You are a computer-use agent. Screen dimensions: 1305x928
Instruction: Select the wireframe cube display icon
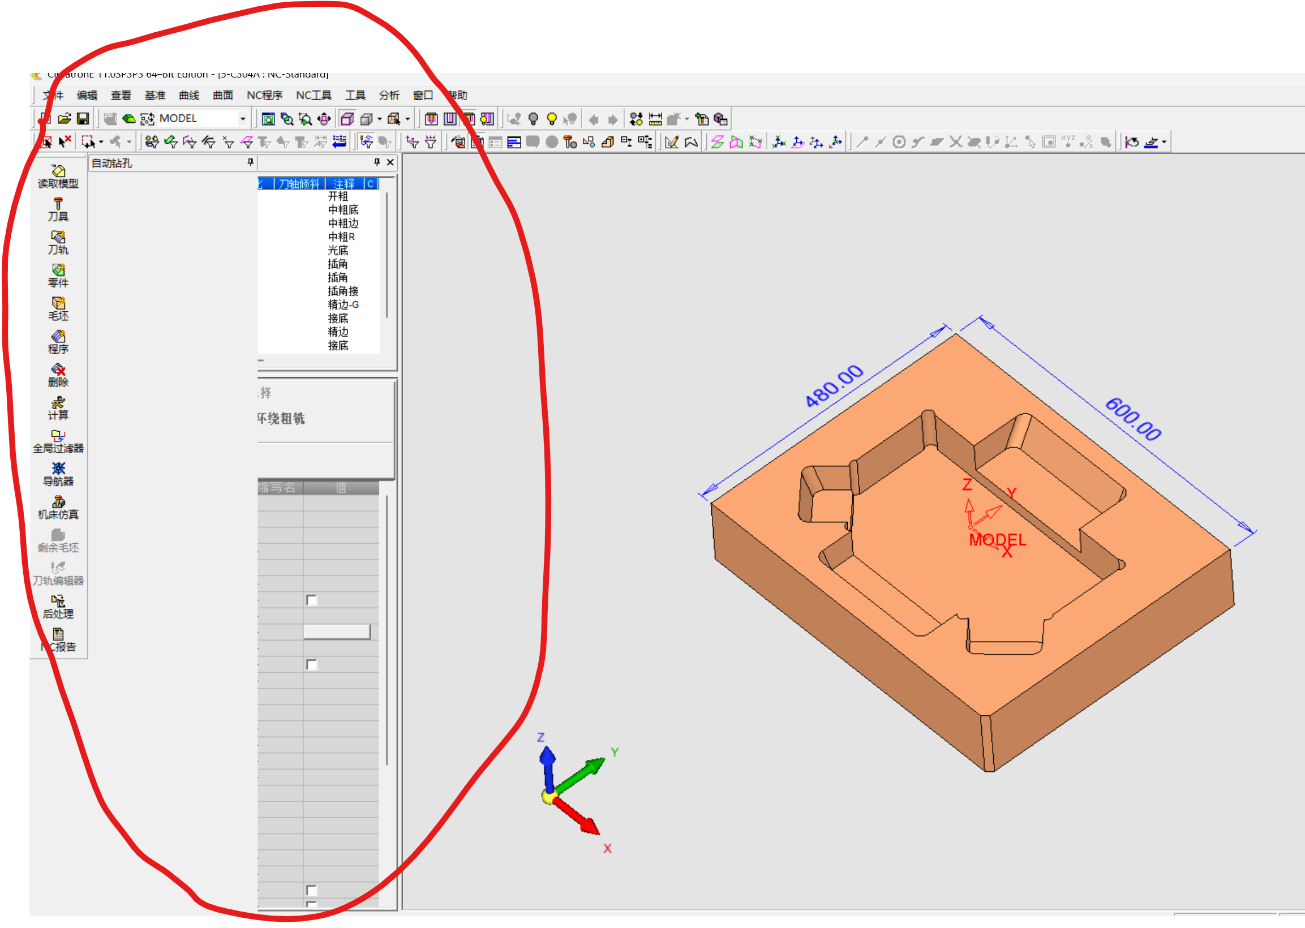click(347, 119)
